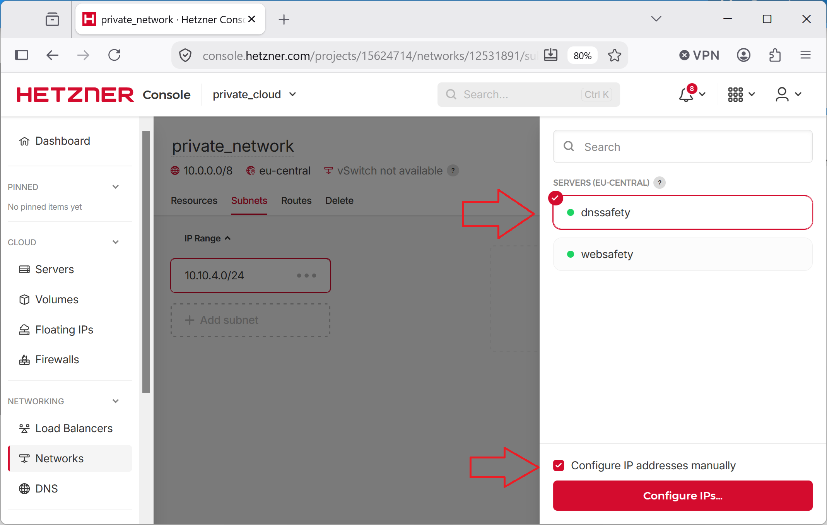Viewport: 827px width, 525px height.
Task: Open the recent browsing tabs icon
Action: tap(52, 19)
